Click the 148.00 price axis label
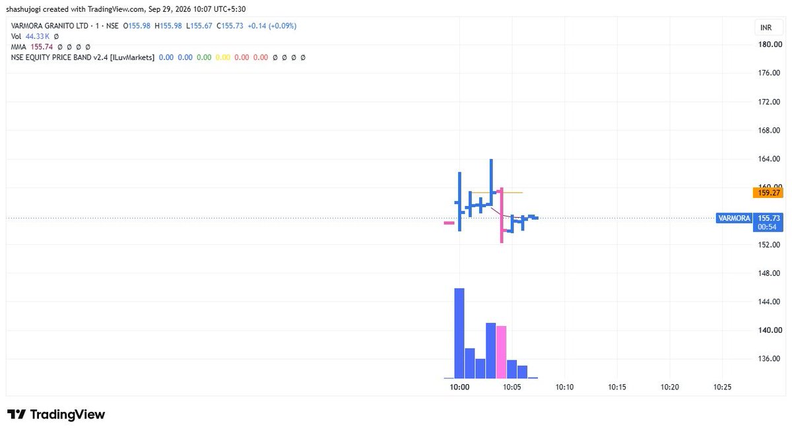This screenshot has width=792, height=433. 770,273
